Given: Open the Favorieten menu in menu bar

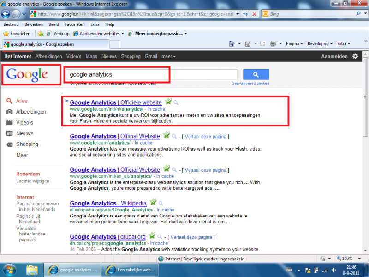Looking at the screenshot, I should coord(74,24).
